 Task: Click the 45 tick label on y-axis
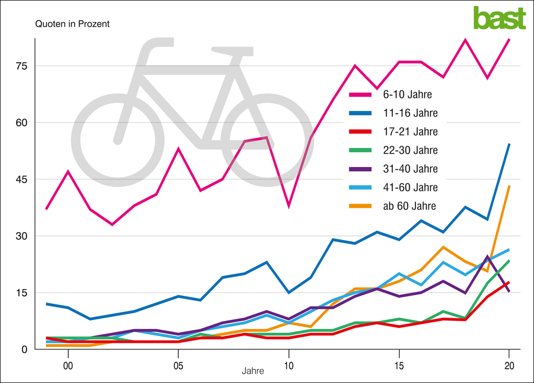[22, 179]
